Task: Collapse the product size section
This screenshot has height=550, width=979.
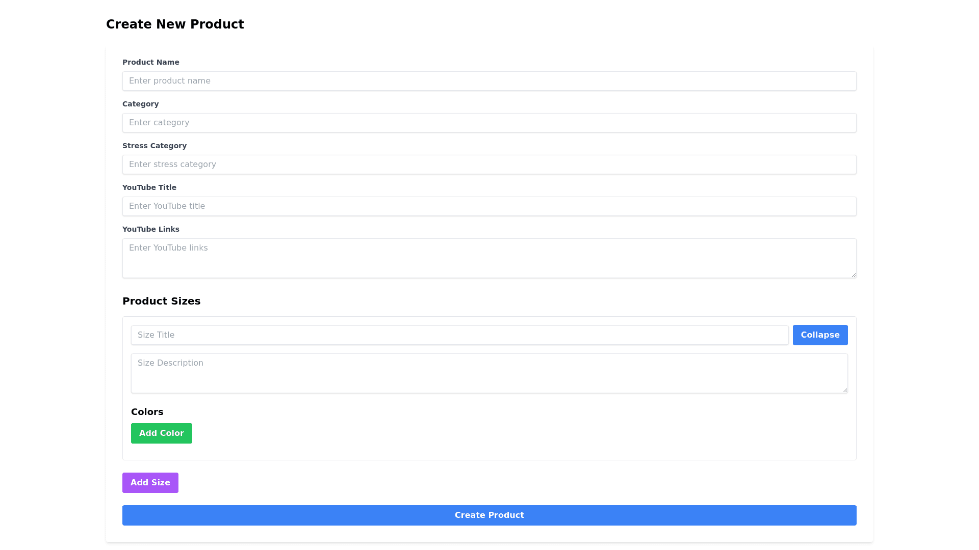Action: [x=820, y=335]
